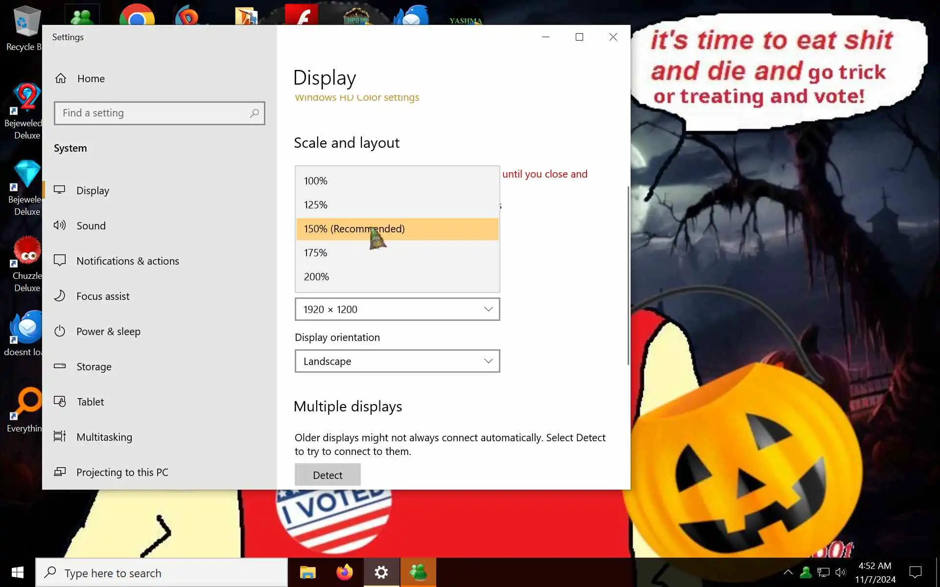
Task: Click the search magnifier in Find a setting
Action: point(254,113)
